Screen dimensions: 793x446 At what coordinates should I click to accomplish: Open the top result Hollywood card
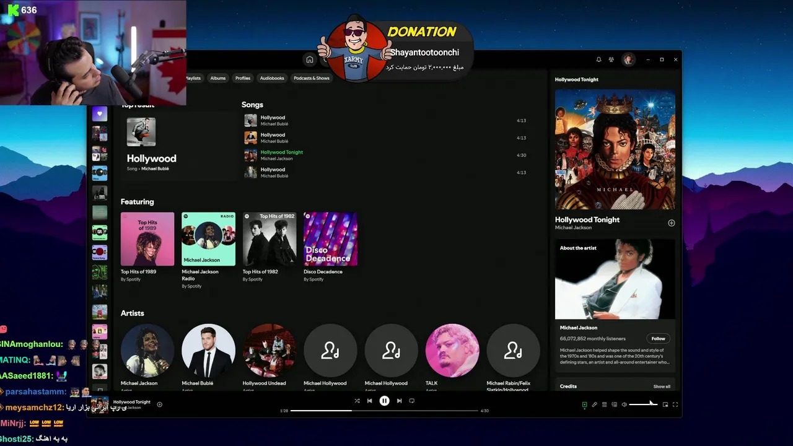click(x=178, y=146)
